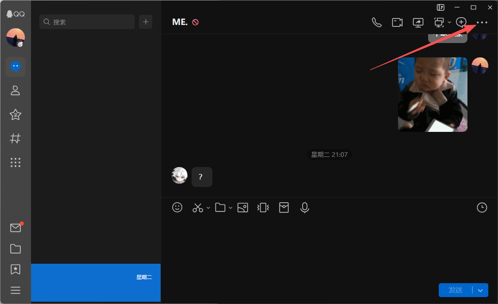Expand the screenshot options arrow
Image resolution: width=498 pixels, height=304 pixels.
[x=208, y=208]
